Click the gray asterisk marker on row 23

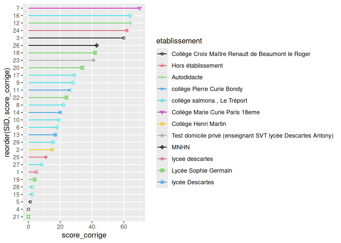click(94, 60)
